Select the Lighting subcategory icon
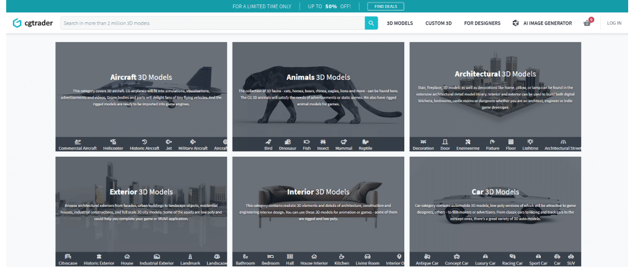635x267 pixels. (x=530, y=142)
